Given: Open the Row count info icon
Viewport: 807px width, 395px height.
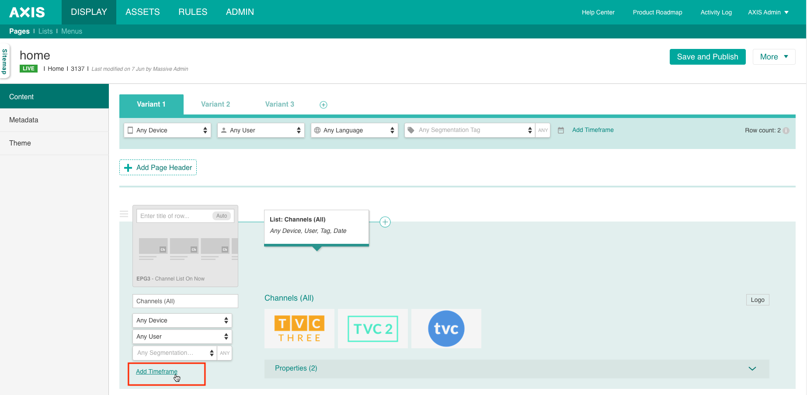Looking at the screenshot, I should tap(786, 131).
